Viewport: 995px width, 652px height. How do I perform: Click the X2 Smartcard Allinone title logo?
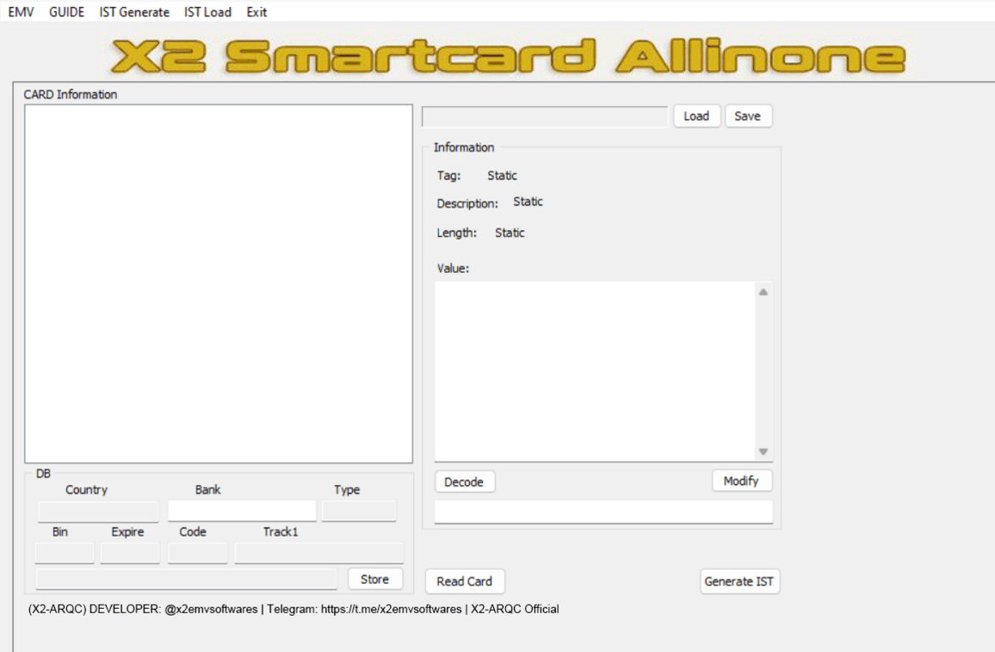[x=508, y=57]
